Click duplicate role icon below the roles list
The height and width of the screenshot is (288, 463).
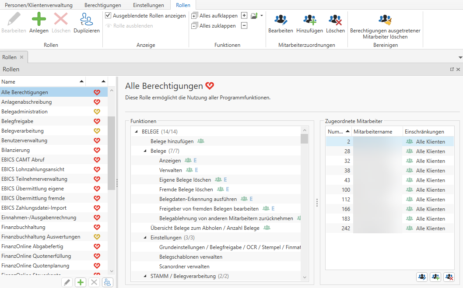coord(107,282)
